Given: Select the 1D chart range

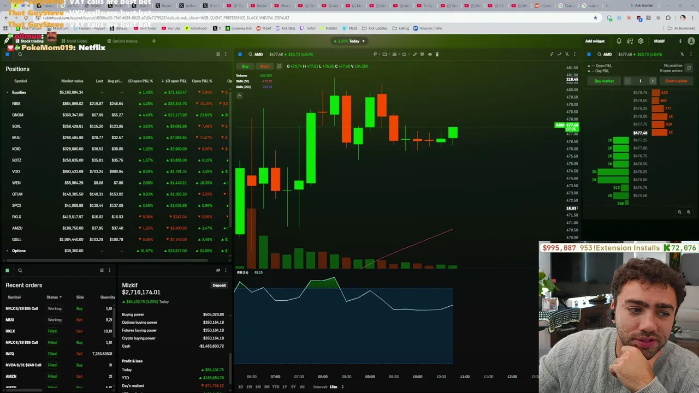Looking at the screenshot, I should (x=240, y=387).
